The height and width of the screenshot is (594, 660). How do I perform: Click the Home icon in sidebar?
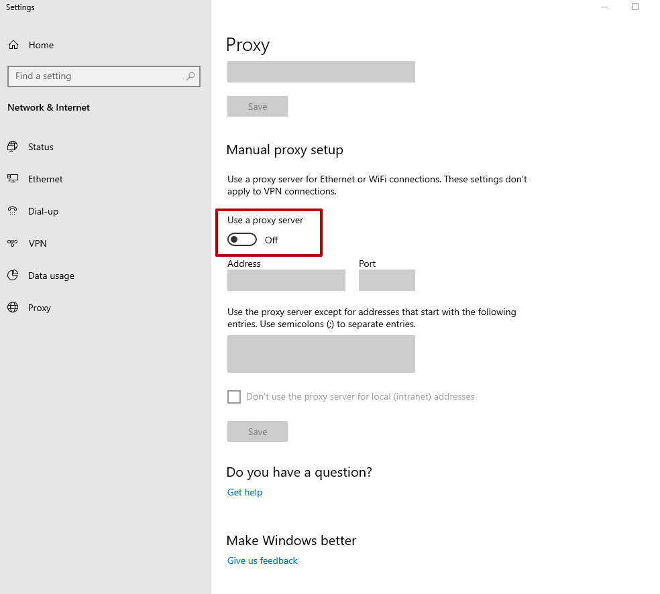[x=13, y=45]
